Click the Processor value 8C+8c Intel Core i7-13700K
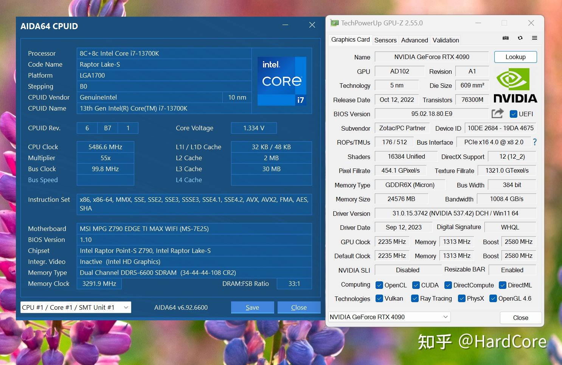562x365 pixels. [x=164, y=53]
